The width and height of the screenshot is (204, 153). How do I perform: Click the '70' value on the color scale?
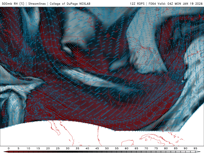146,148
